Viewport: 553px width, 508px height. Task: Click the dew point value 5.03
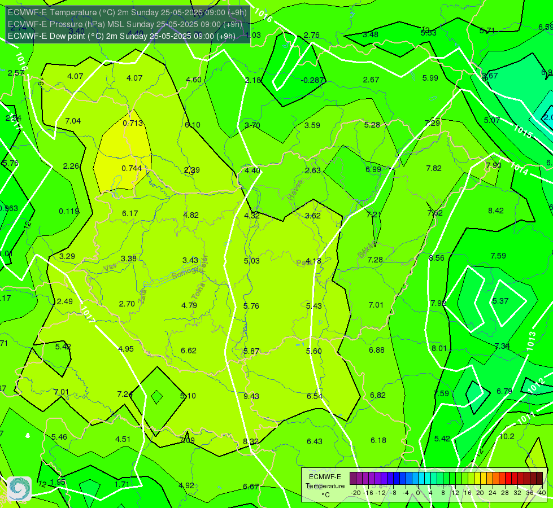click(251, 261)
